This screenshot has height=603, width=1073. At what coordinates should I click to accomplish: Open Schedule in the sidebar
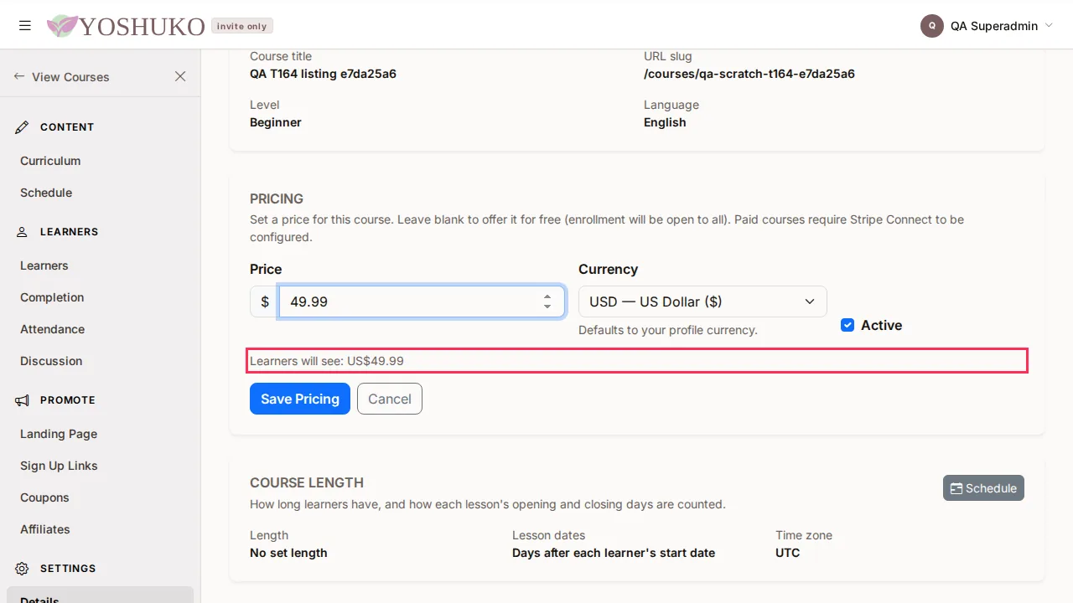click(46, 193)
